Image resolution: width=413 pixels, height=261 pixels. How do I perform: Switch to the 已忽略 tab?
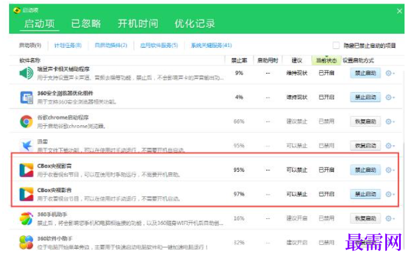coord(86,24)
